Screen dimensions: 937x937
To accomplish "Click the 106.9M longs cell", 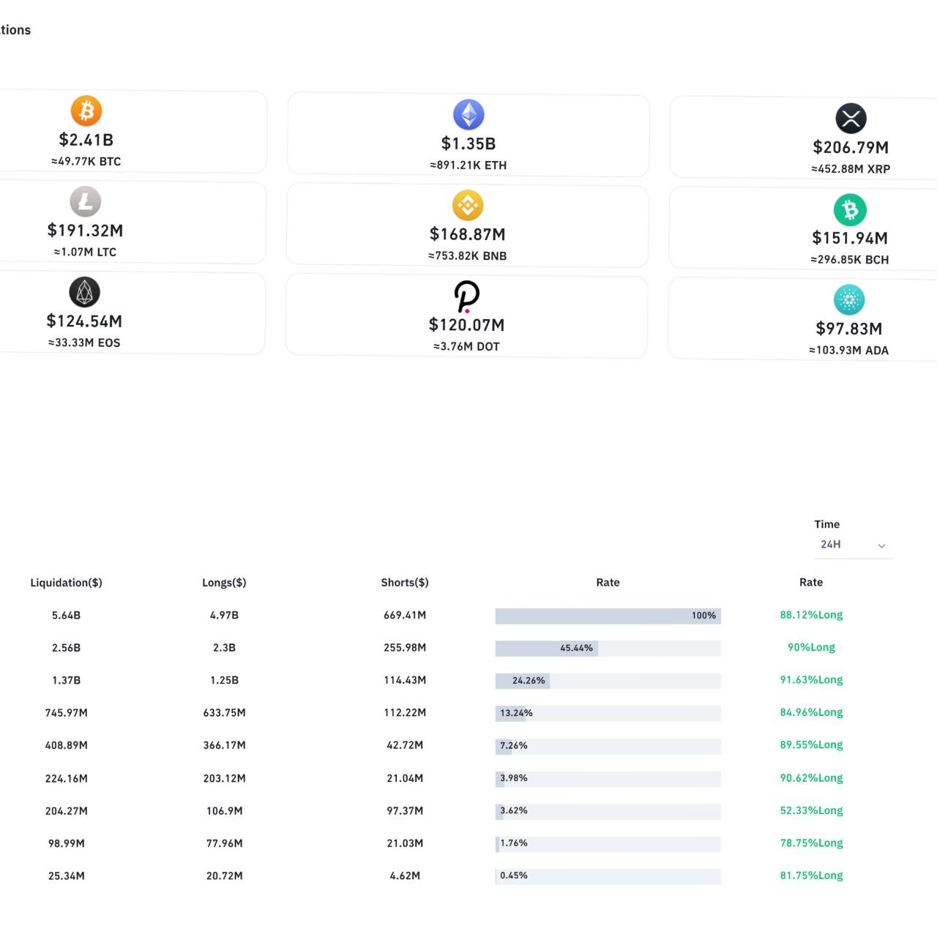I will click(224, 811).
